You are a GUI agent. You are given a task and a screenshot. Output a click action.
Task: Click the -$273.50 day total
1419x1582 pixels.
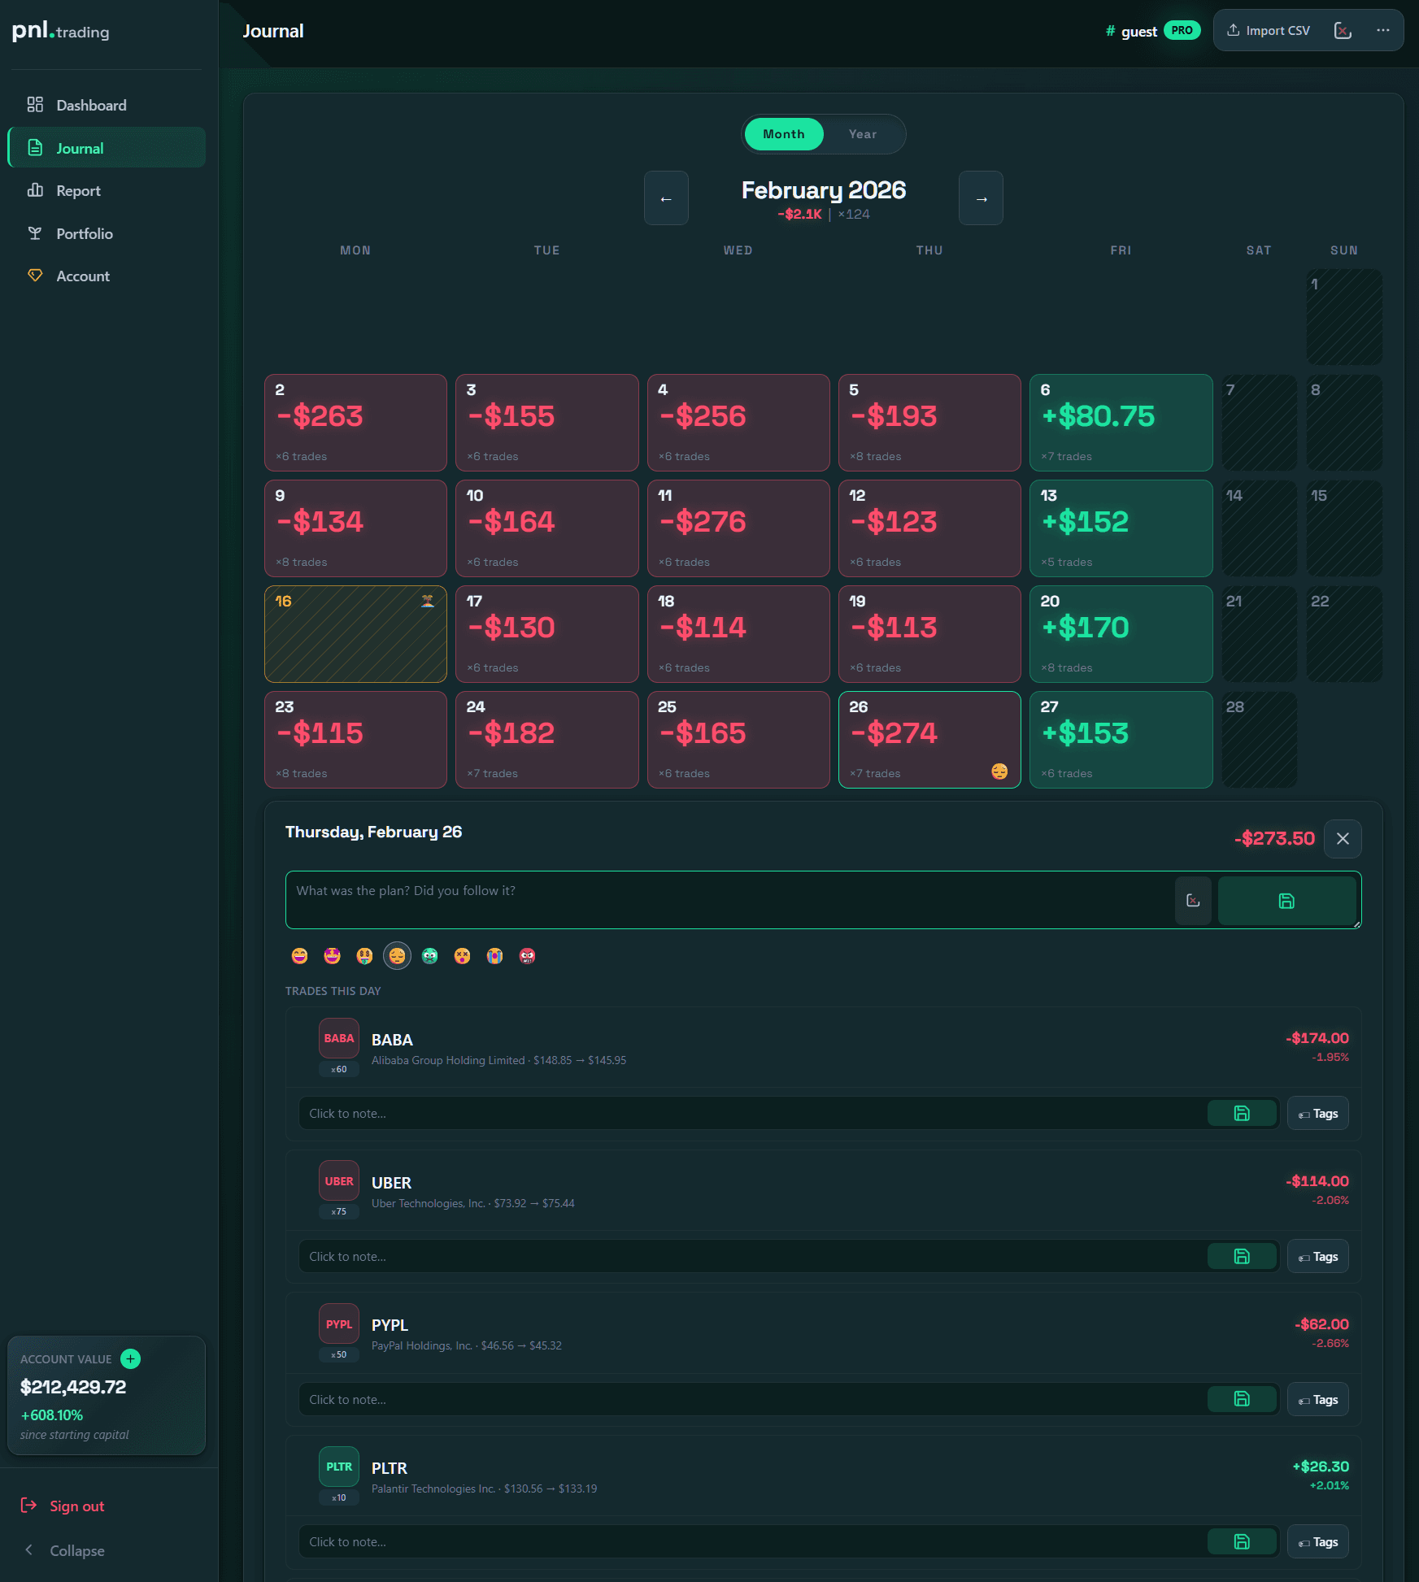pos(1274,839)
